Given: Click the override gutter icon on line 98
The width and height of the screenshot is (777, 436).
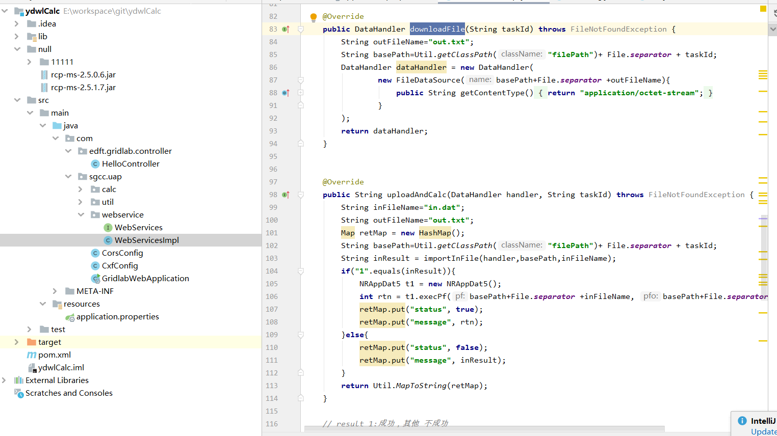Looking at the screenshot, I should (286, 195).
